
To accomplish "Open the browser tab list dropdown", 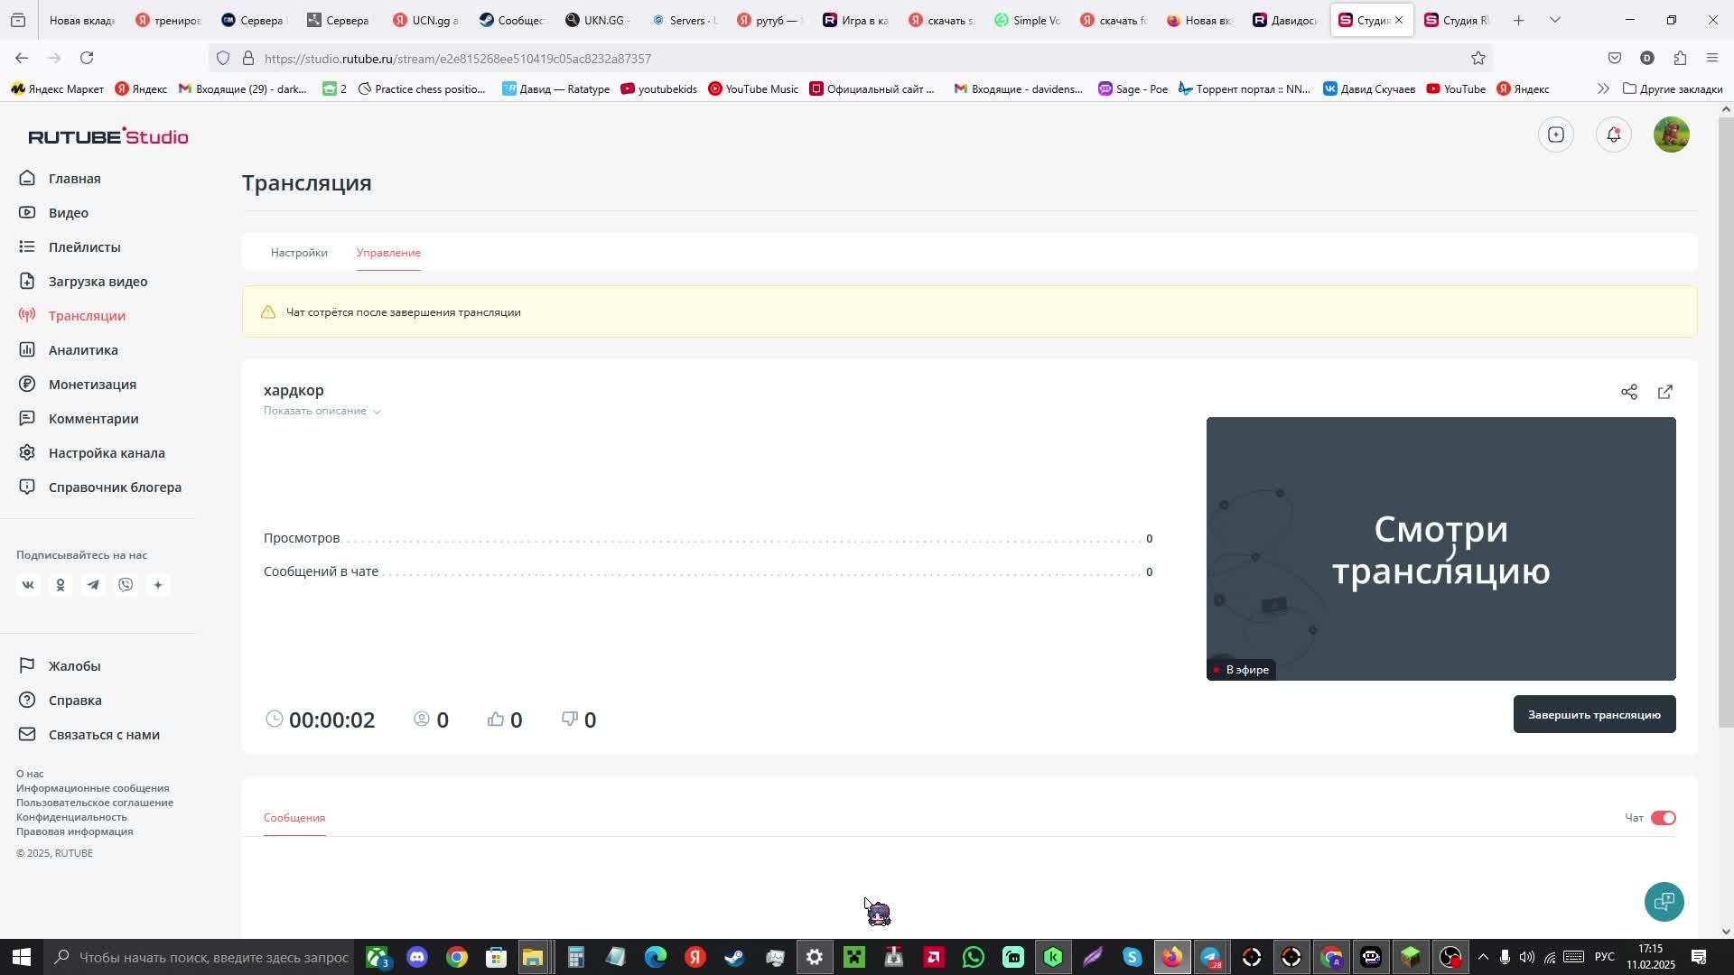I will click(x=1554, y=20).
